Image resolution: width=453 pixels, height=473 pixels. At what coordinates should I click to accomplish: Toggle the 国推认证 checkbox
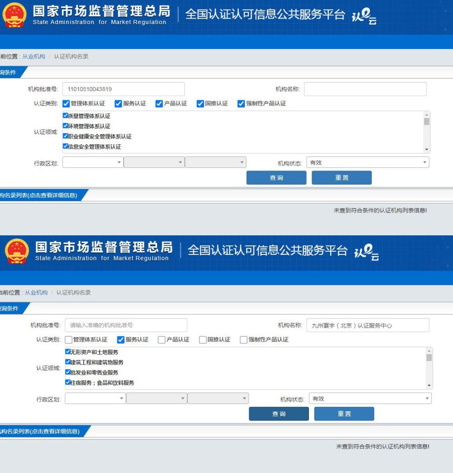point(200,103)
